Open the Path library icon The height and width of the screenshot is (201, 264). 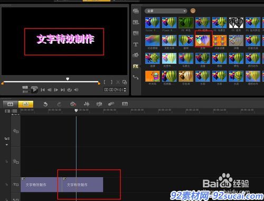coord(136,78)
